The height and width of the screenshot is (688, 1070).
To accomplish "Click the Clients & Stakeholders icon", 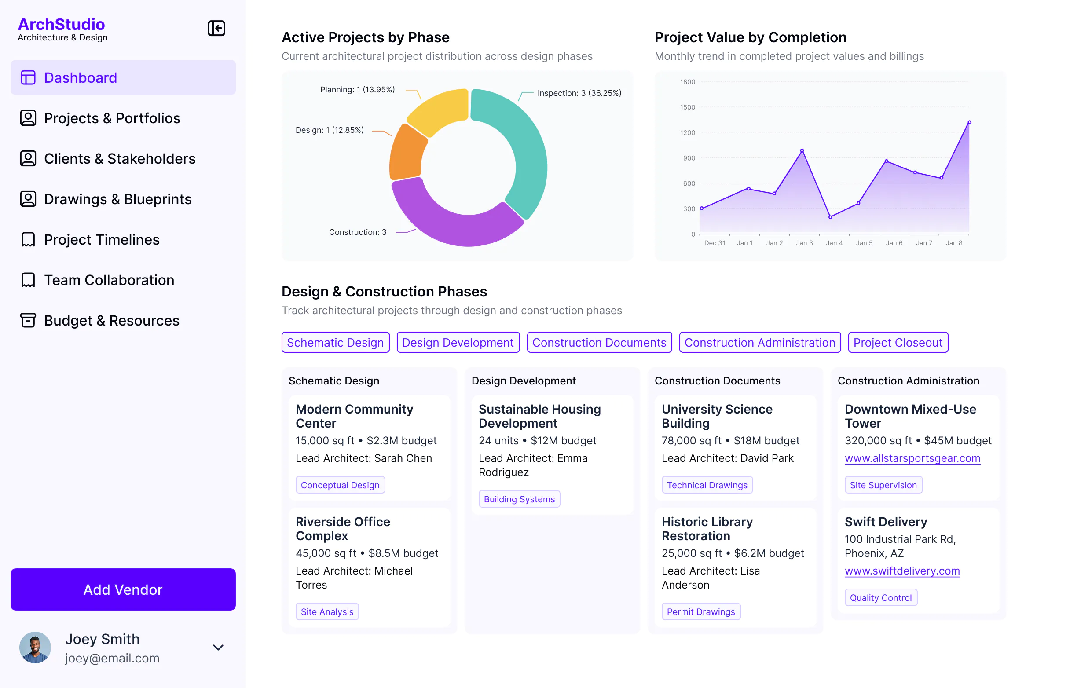I will click(x=28, y=159).
